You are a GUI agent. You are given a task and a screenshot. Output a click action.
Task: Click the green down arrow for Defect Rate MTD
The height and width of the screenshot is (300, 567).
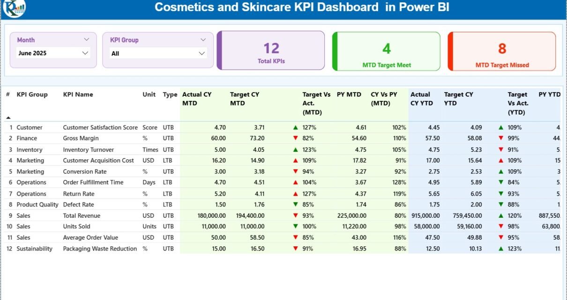[x=295, y=205]
